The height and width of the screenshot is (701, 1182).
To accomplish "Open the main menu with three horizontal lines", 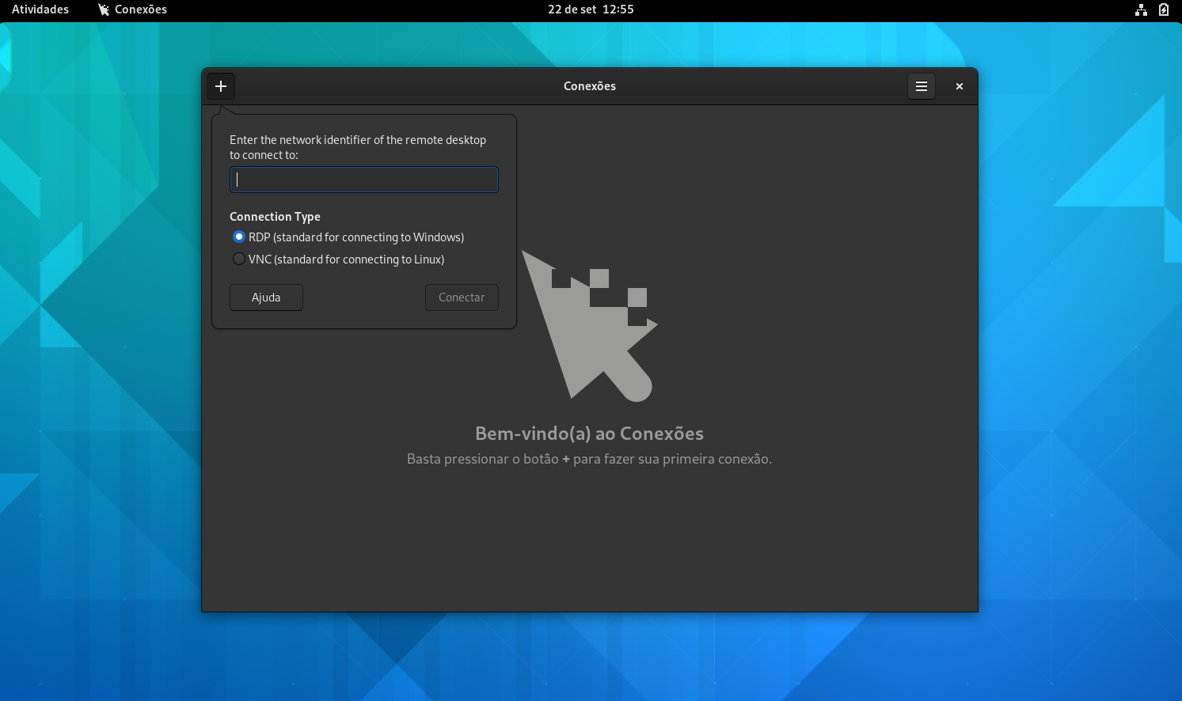I will pyautogui.click(x=921, y=86).
